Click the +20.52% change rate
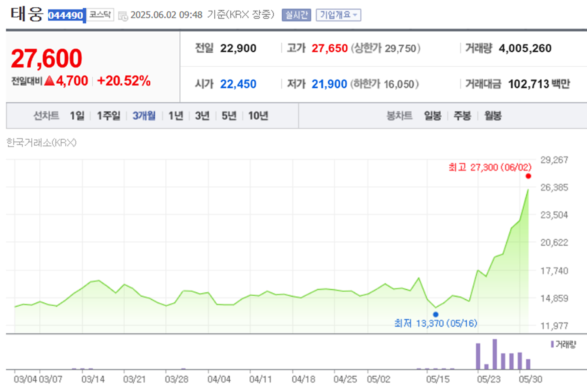This screenshot has width=587, height=390. (124, 81)
